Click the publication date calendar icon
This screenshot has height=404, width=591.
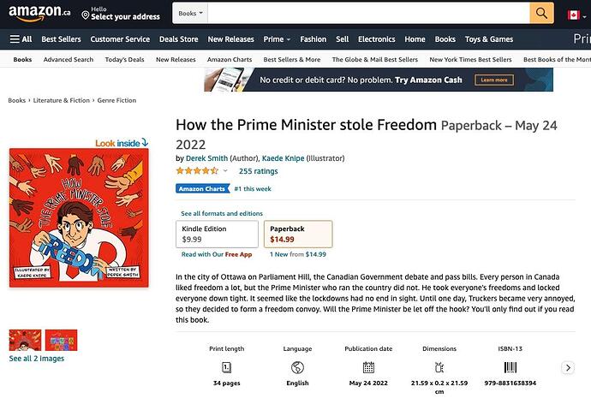pos(368,367)
